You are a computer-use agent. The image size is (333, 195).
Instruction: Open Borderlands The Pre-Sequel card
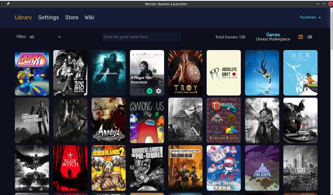[147, 168]
